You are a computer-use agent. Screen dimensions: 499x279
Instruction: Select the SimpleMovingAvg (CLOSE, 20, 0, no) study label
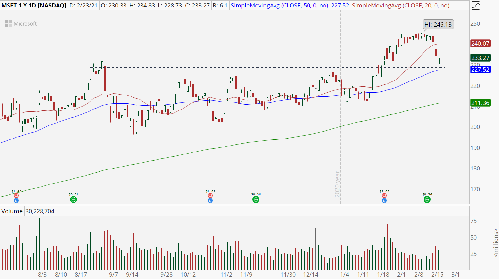tap(401, 6)
